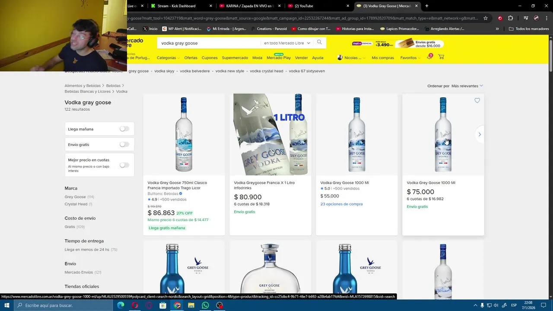The height and width of the screenshot is (311, 553).
Task: Open the Cupones menu item
Action: coord(210,58)
